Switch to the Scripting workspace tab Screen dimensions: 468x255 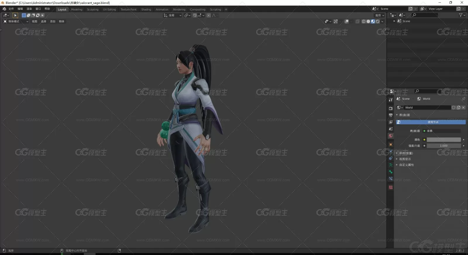point(216,9)
